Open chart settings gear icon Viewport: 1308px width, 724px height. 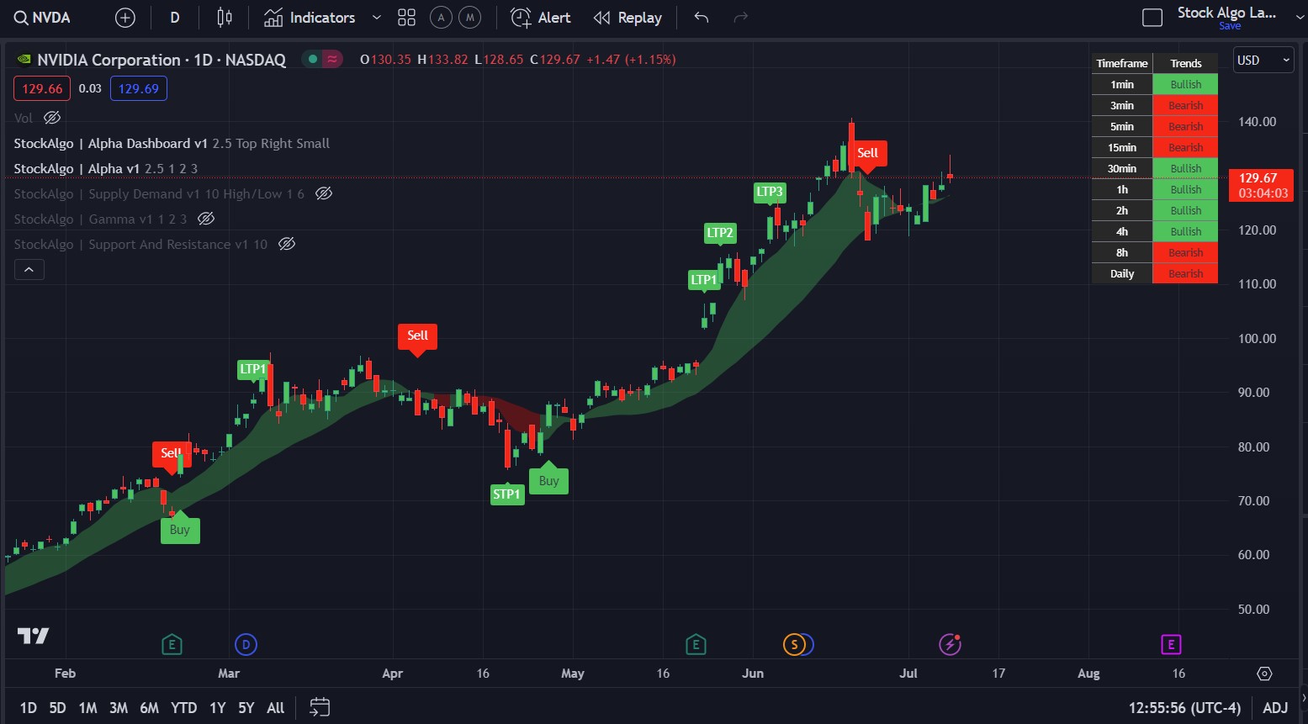coord(1264,674)
